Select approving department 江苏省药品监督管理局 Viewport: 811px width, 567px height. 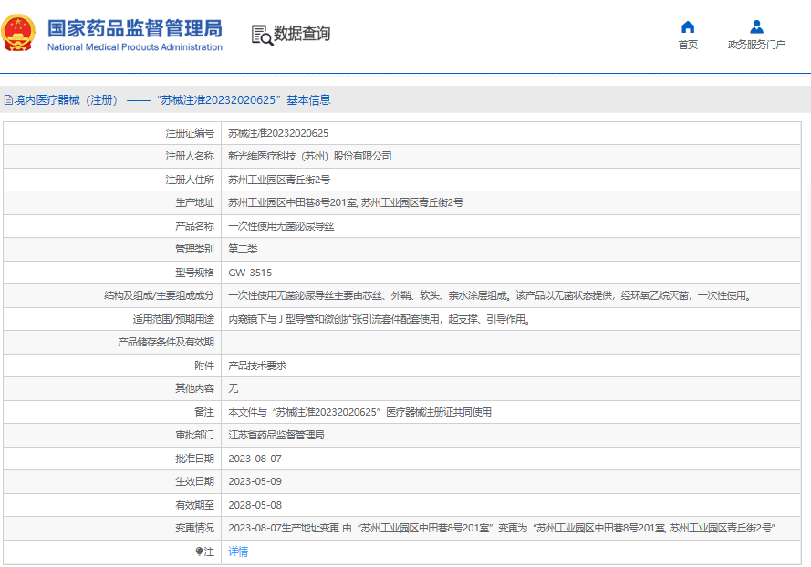[x=276, y=435]
